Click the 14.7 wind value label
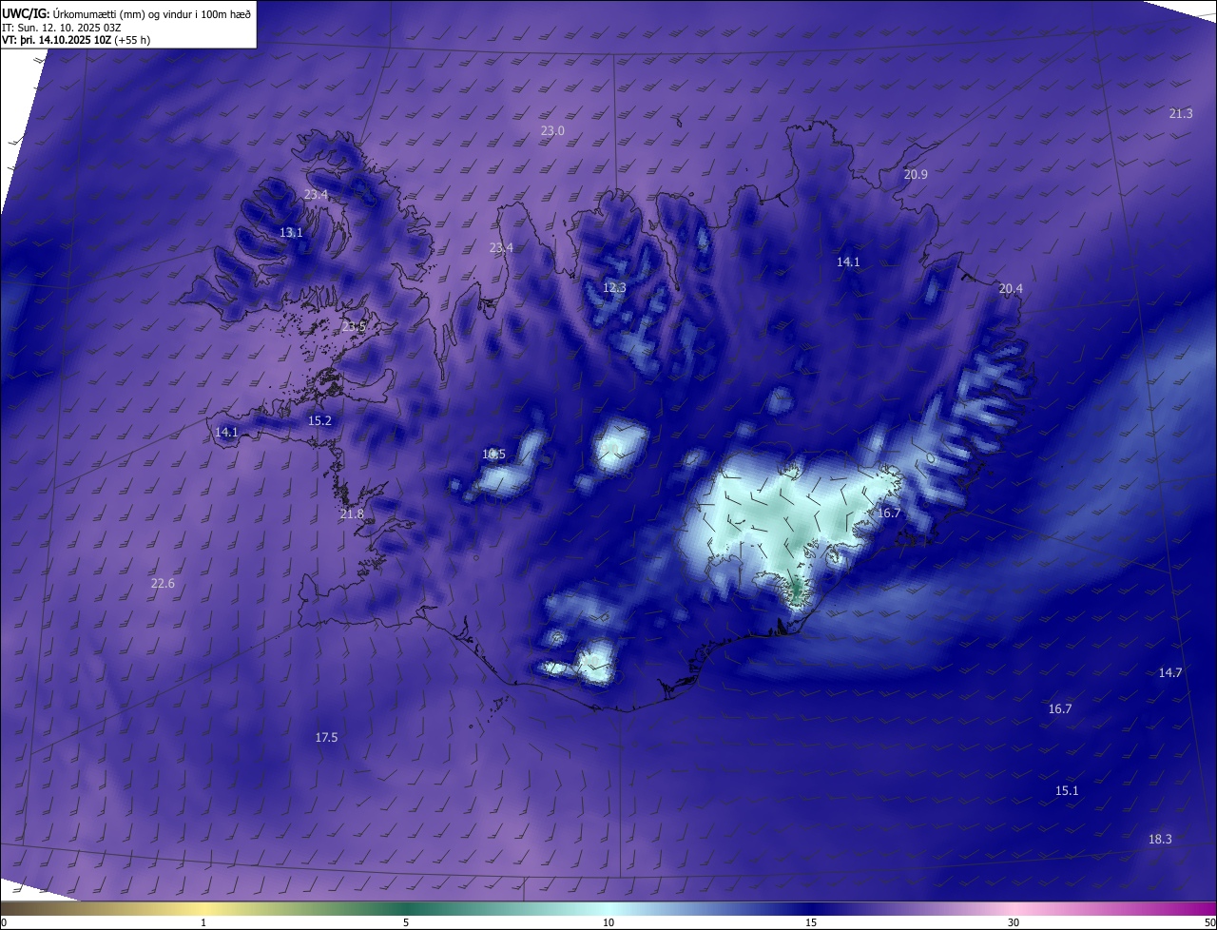The height and width of the screenshot is (930, 1217). [1170, 672]
